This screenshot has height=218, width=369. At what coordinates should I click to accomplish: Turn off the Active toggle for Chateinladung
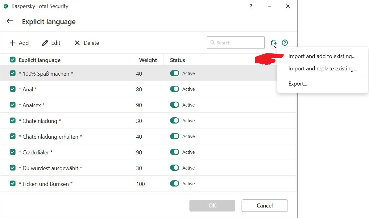click(x=175, y=120)
